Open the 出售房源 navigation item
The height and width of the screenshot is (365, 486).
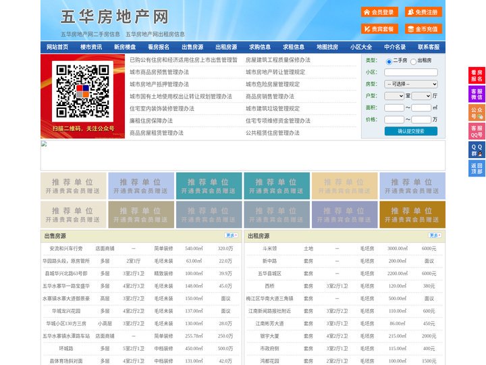tap(192, 47)
